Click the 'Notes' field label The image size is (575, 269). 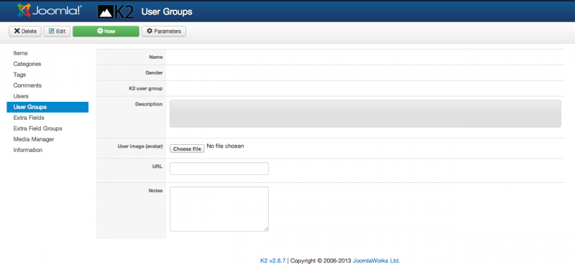point(155,191)
